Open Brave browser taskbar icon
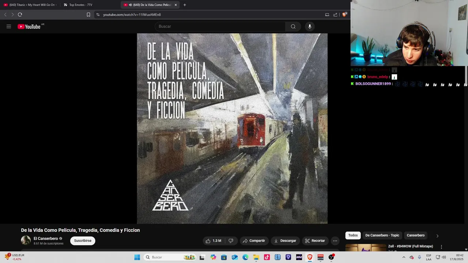Screen dimensions: 468x263 pos(310,257)
